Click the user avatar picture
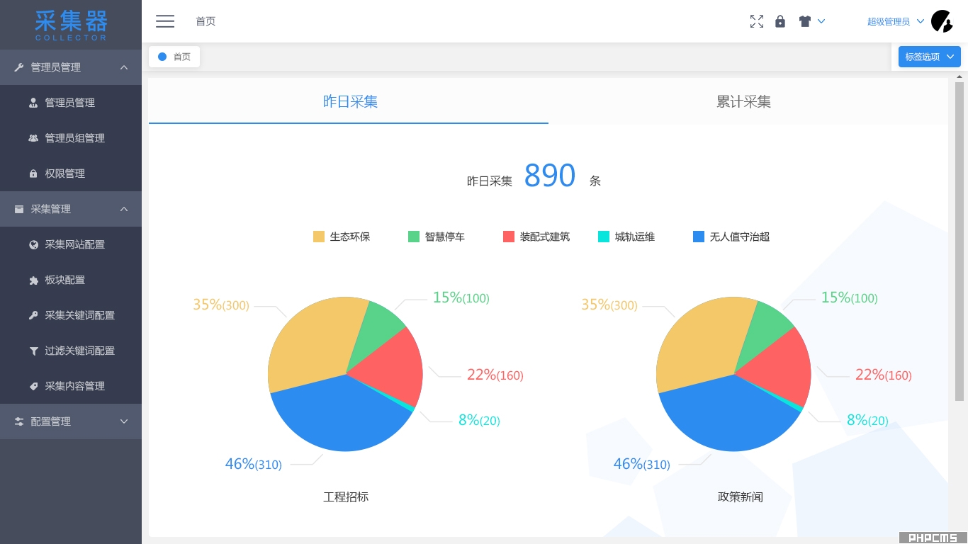968x544 pixels. [942, 21]
